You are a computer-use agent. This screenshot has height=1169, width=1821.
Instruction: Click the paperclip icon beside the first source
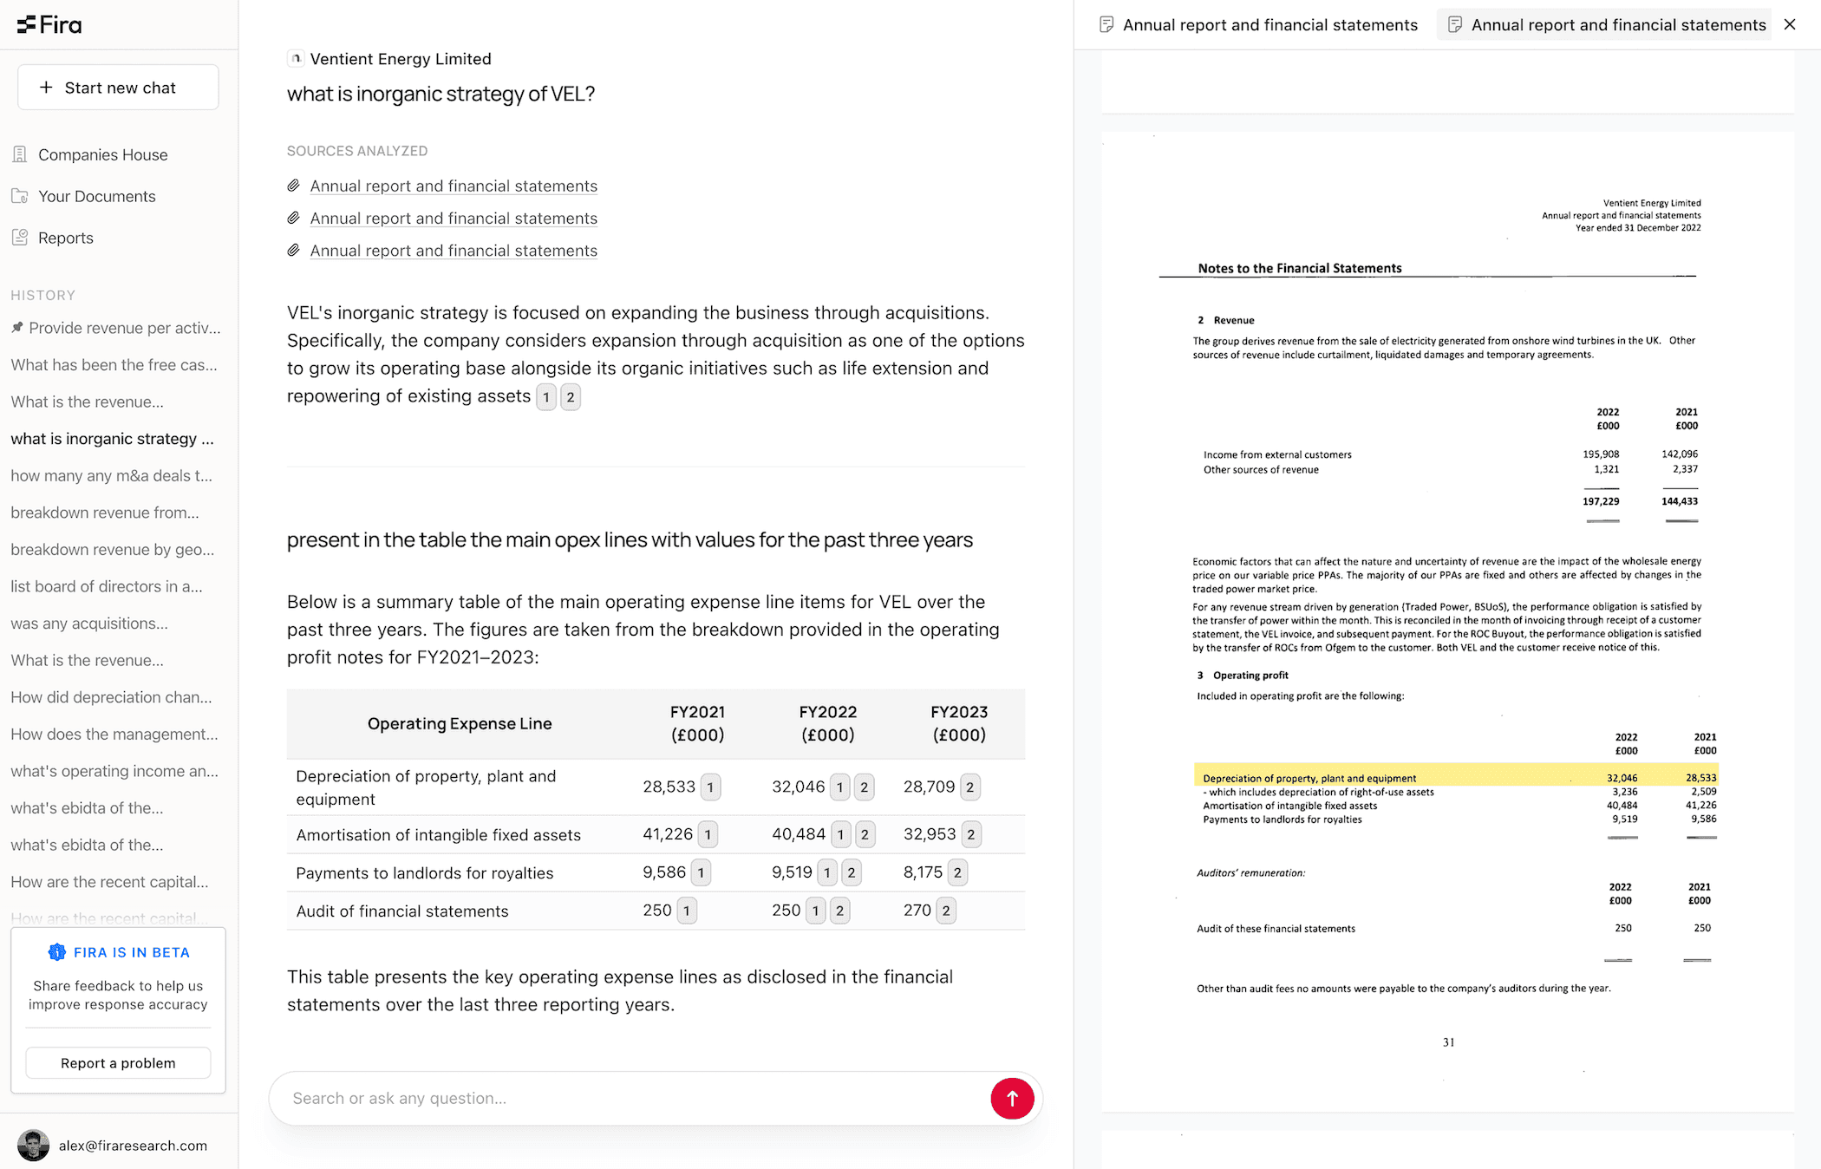(x=294, y=185)
